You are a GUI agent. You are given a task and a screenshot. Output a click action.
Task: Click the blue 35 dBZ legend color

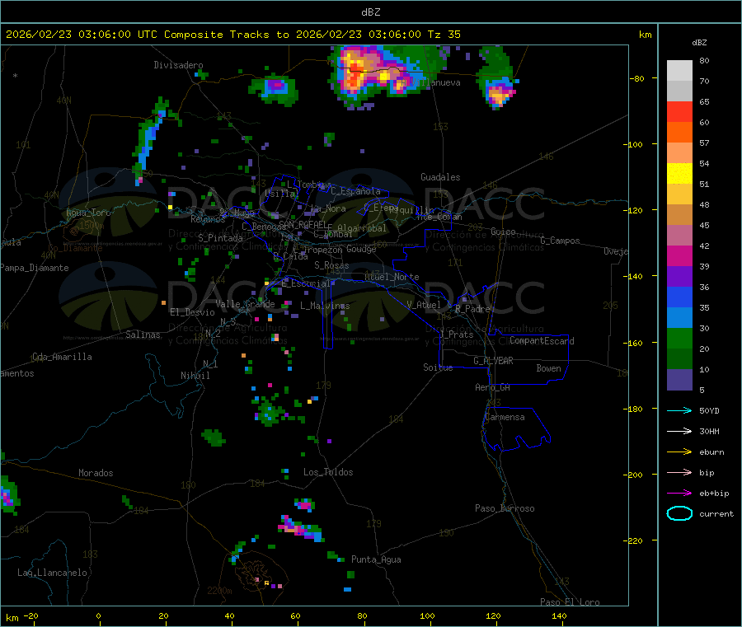pos(679,297)
